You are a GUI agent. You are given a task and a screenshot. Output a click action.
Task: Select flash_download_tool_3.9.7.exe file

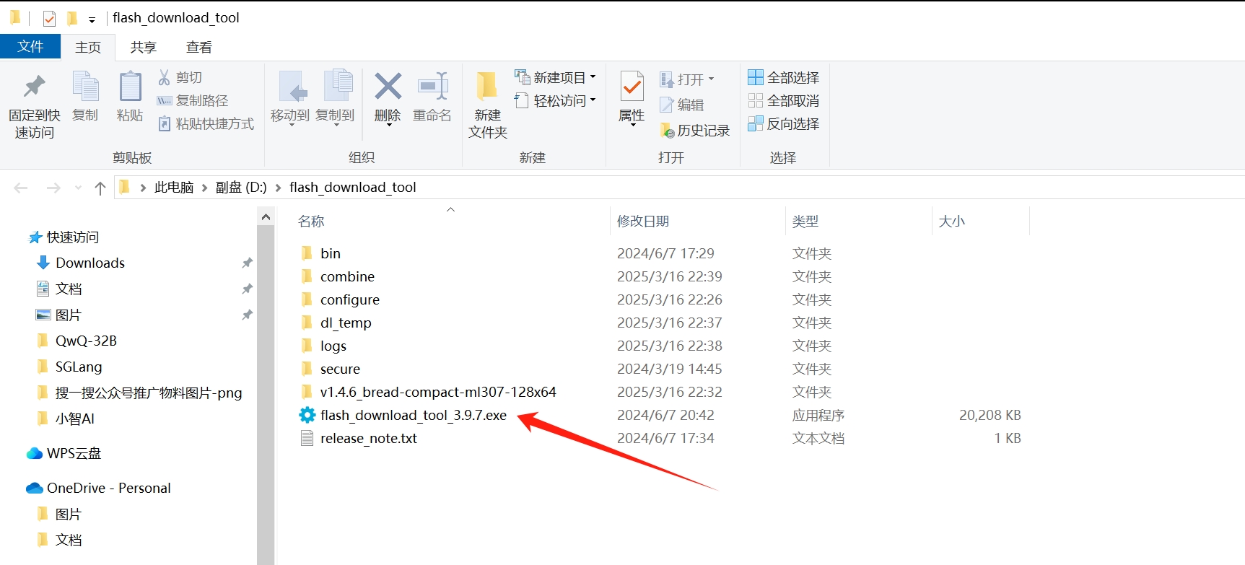pyautogui.click(x=414, y=415)
